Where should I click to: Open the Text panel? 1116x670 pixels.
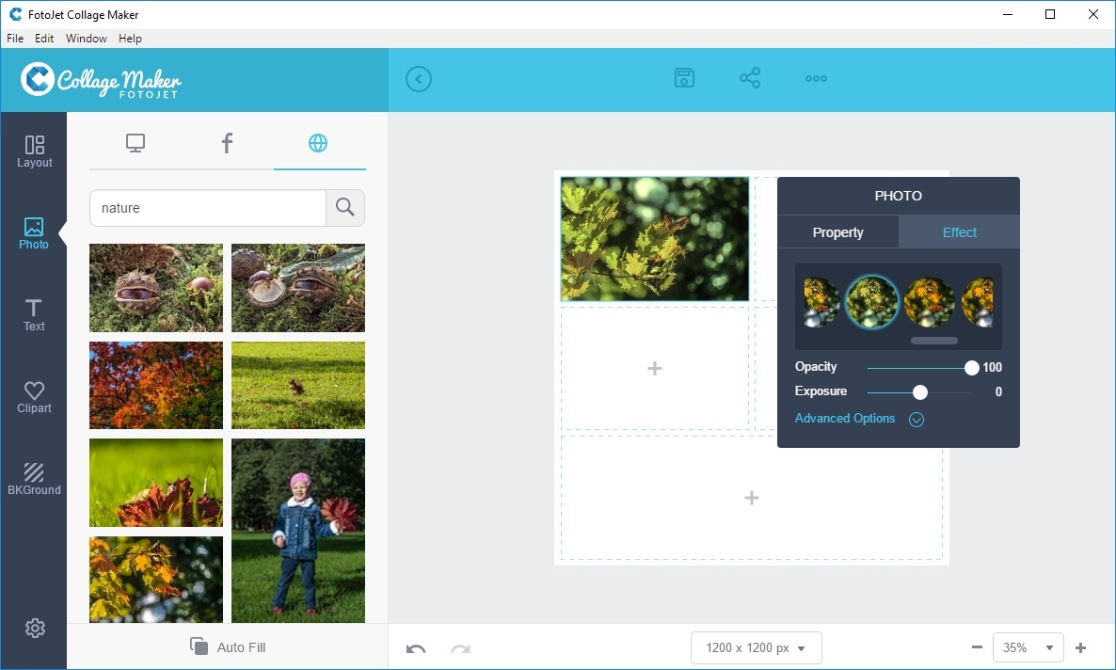pyautogui.click(x=34, y=314)
